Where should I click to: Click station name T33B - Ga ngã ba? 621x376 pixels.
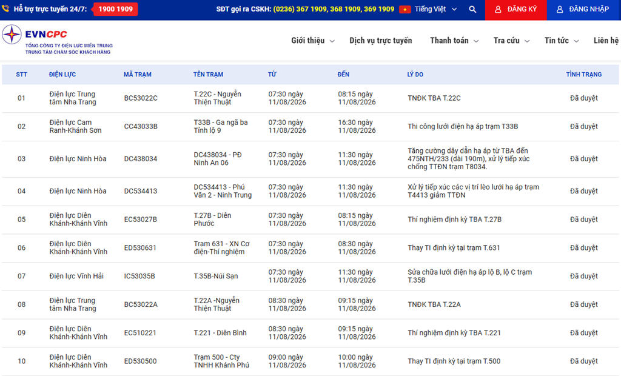221,127
